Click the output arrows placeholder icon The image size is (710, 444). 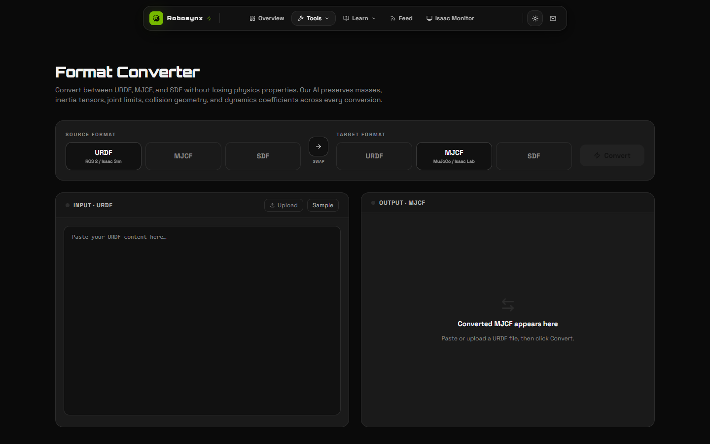pyautogui.click(x=508, y=304)
